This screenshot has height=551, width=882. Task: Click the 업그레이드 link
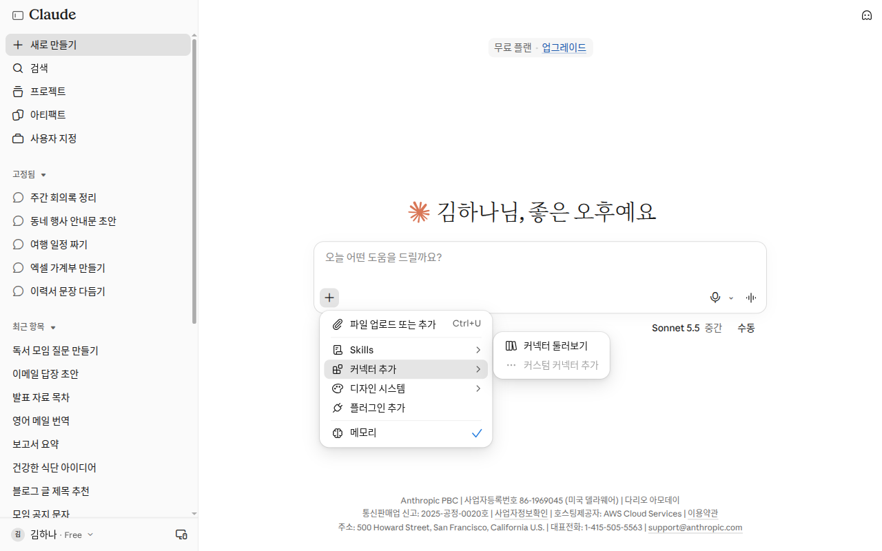[564, 48]
